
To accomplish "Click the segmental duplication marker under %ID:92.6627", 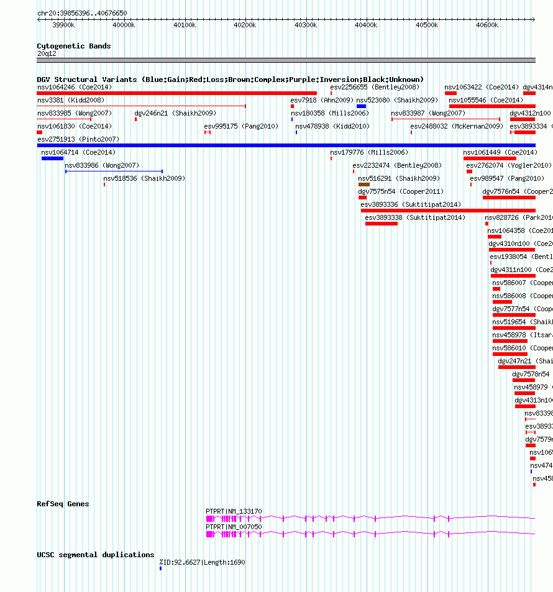I will click(160, 568).
